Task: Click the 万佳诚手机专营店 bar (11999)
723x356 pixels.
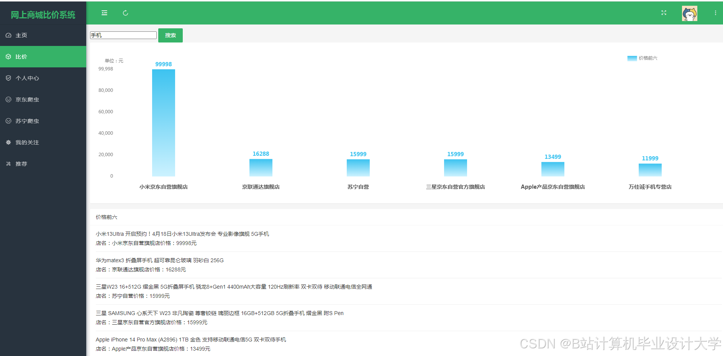Action: (x=650, y=170)
